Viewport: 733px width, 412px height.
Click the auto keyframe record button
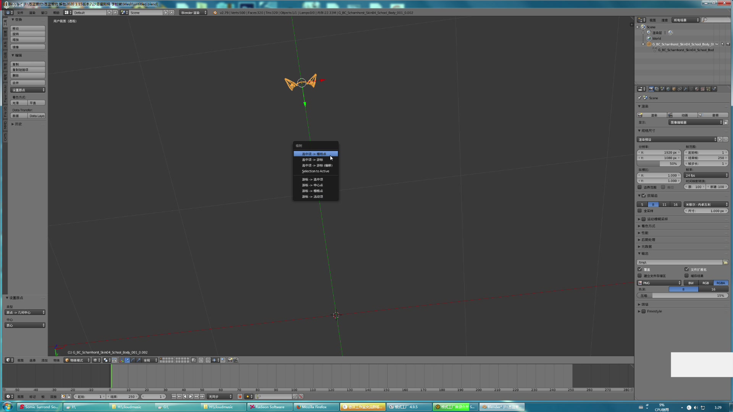point(240,396)
